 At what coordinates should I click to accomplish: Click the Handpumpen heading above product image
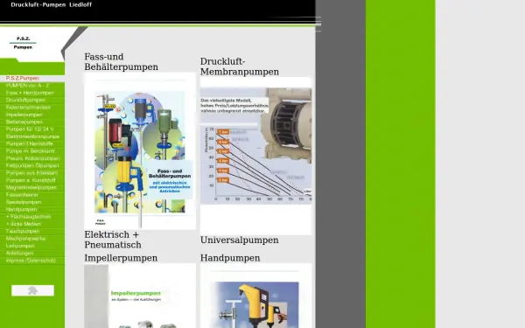(230, 258)
